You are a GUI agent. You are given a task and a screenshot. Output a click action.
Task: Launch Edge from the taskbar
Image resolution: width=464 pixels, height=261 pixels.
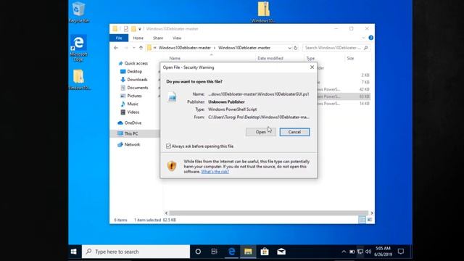click(231, 252)
